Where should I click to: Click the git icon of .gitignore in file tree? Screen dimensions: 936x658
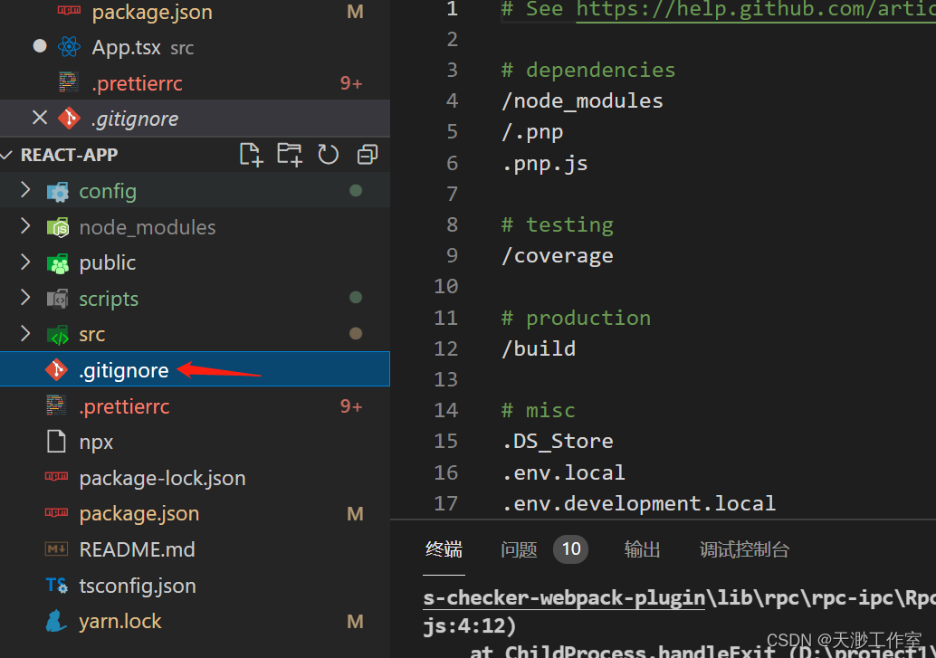(57, 369)
